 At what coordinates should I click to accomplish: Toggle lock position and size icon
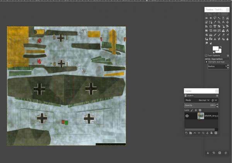pos(196,110)
